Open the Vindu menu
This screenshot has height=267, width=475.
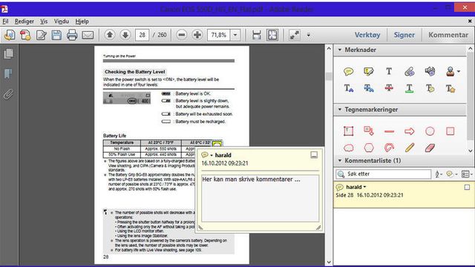[x=62, y=22]
